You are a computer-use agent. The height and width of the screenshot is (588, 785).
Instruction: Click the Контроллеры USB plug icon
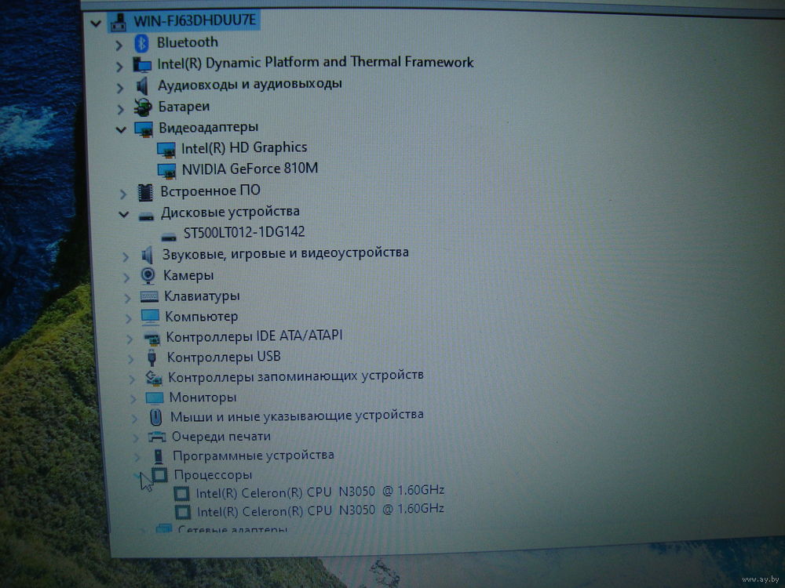pos(152,358)
